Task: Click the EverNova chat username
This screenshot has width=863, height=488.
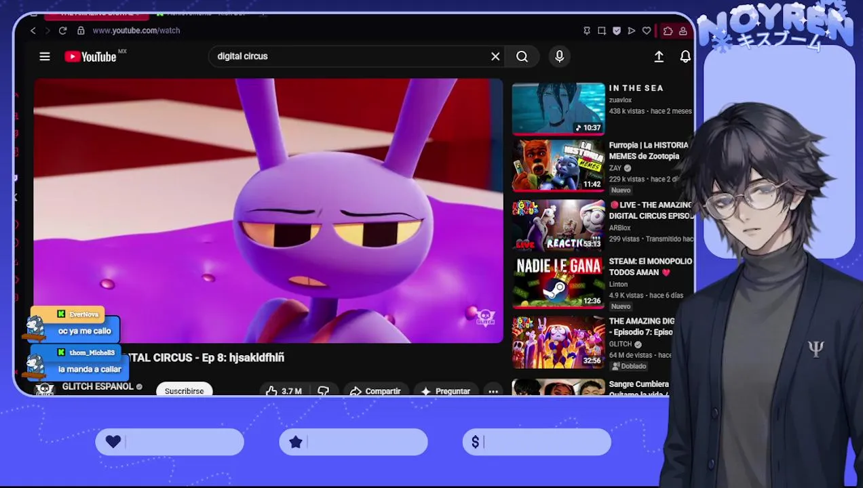Action: 84,314
